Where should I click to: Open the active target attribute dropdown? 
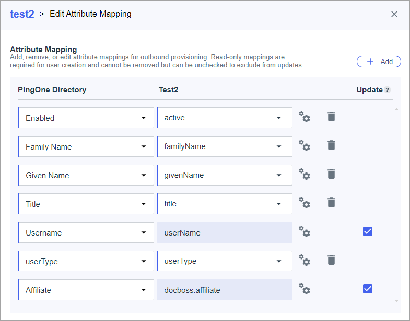[225, 118]
